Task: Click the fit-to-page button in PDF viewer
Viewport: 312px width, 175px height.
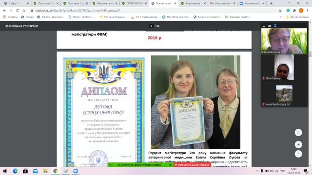Action: tap(298, 133)
